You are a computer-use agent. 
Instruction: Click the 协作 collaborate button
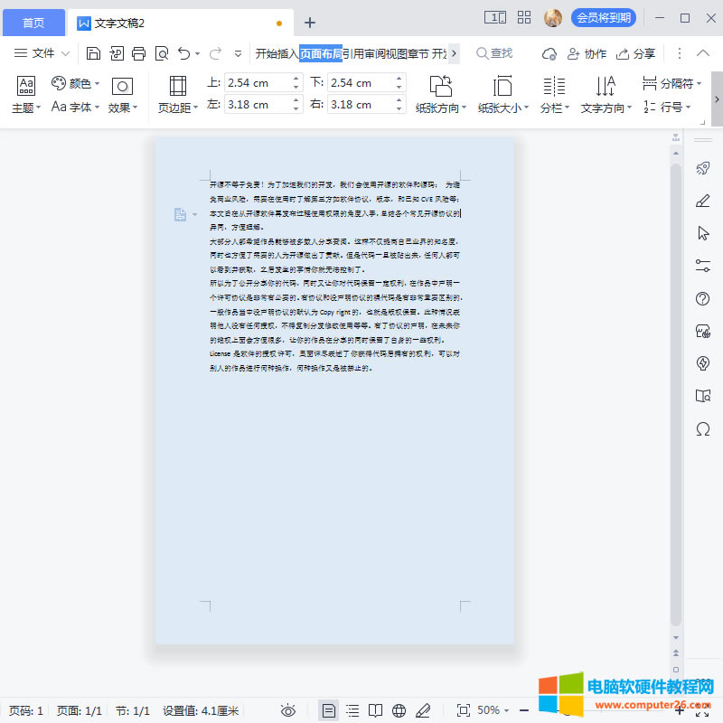pyautogui.click(x=587, y=53)
